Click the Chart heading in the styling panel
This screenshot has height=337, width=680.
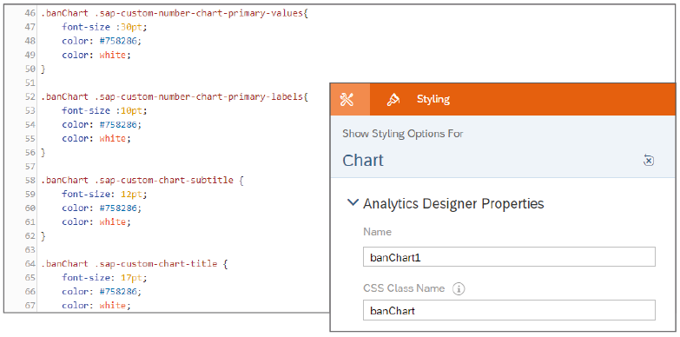(363, 160)
